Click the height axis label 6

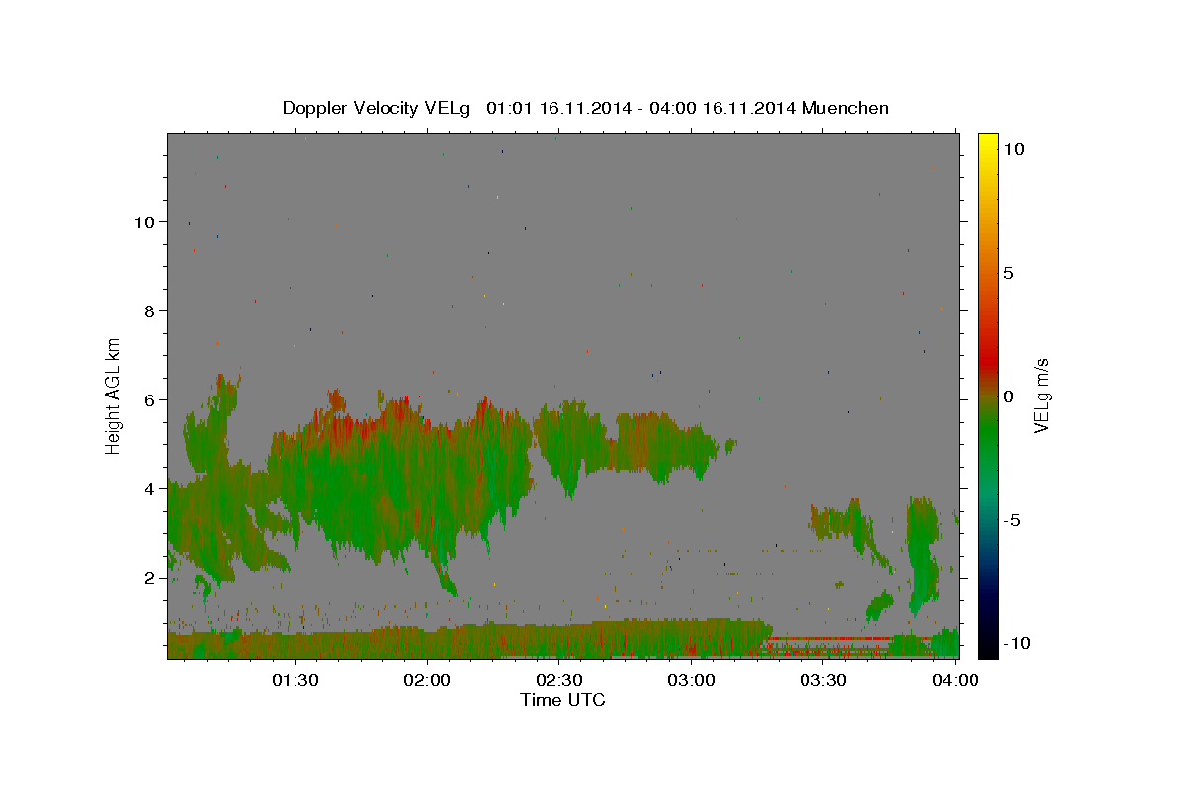tap(150, 400)
